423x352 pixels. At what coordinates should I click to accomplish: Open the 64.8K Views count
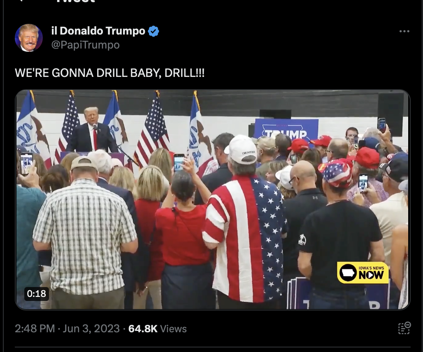coord(158,329)
